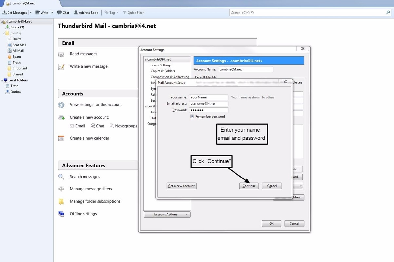Click the Your name field
The width and height of the screenshot is (394, 262).
(x=209, y=97)
